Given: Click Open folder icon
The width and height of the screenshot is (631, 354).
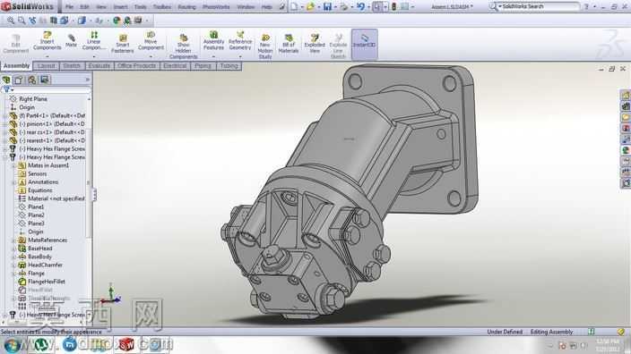Looking at the screenshot, I should click(x=310, y=6).
